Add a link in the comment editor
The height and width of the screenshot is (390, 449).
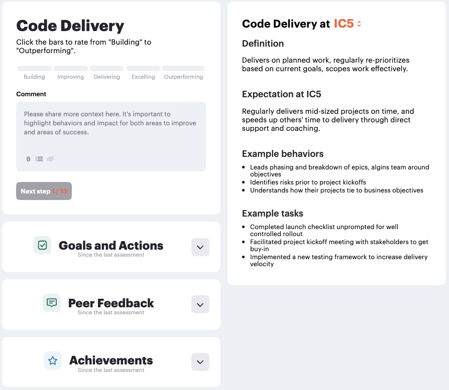pos(50,159)
